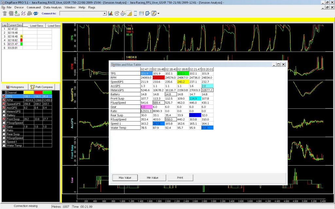Click the line graph toolbar icon
The height and width of the screenshot is (209, 335).
click(23, 13)
